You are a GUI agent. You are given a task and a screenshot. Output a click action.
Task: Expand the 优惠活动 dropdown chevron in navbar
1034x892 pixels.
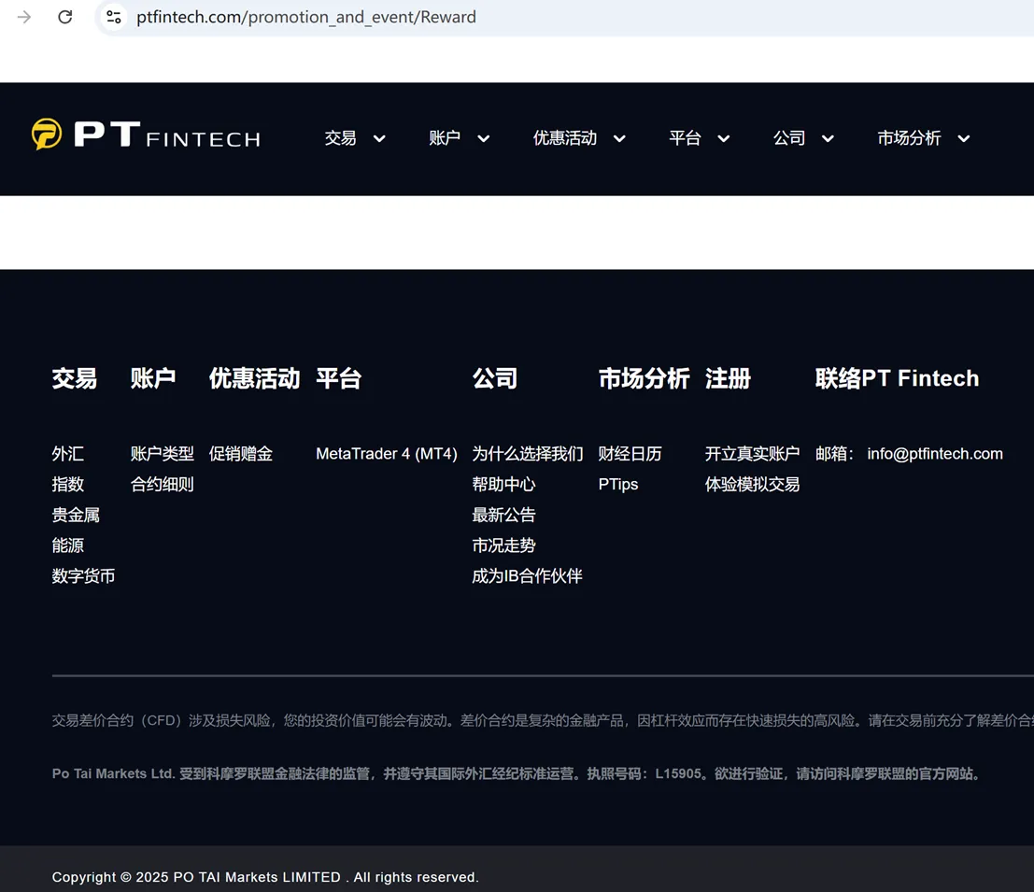coord(619,138)
